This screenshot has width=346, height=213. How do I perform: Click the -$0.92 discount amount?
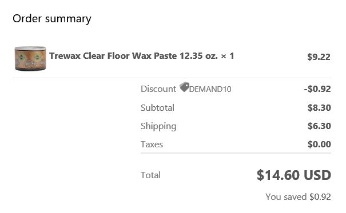[x=317, y=89]
